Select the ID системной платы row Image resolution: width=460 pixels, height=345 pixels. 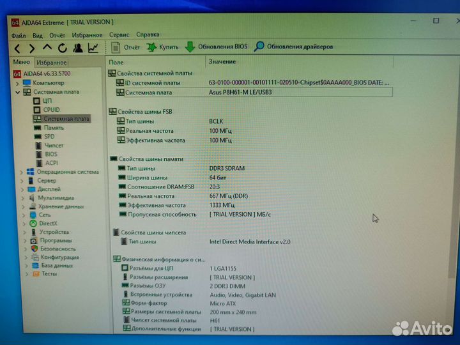[x=254, y=83]
